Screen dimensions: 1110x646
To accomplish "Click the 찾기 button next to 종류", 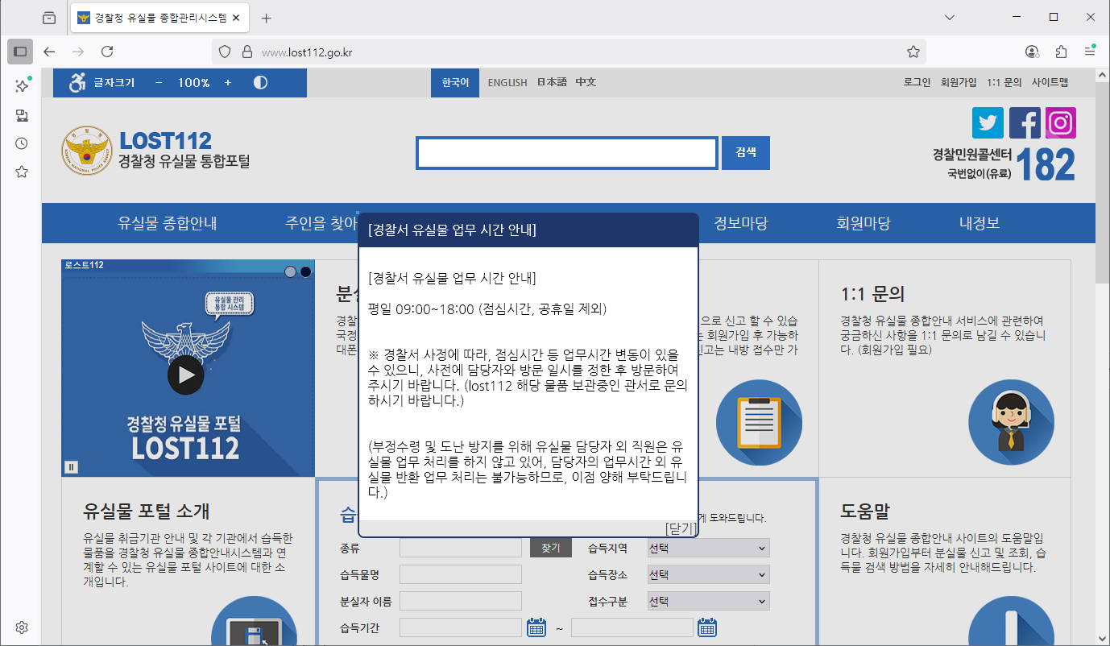I will pos(551,547).
